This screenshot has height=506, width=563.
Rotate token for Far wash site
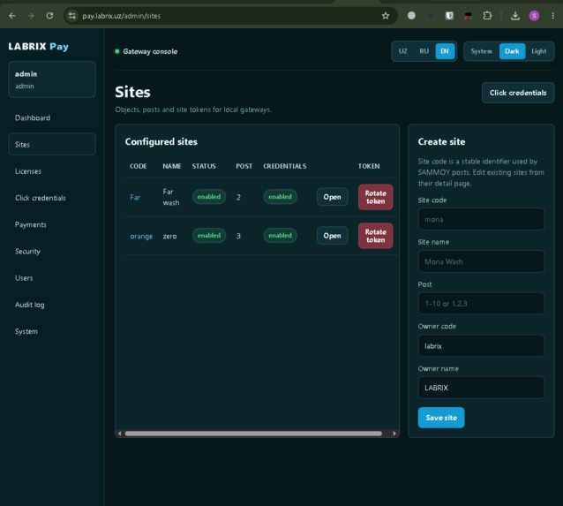tap(376, 197)
